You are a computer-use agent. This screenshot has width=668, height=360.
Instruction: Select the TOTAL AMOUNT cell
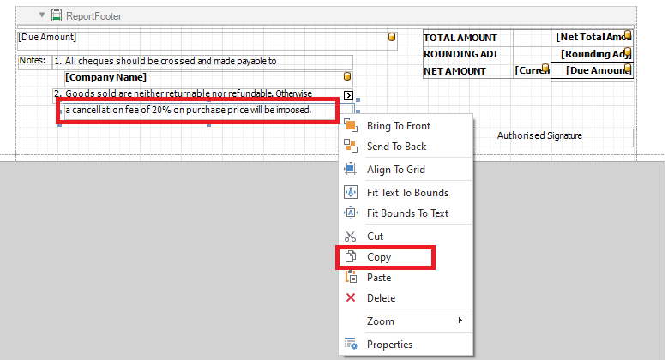pos(467,38)
